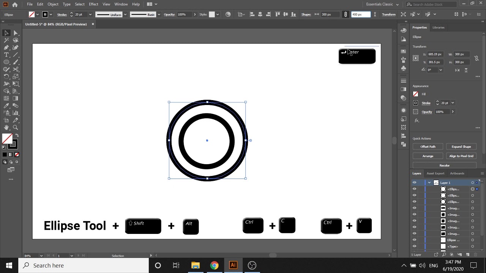Swap fill and stroke colors
This screenshot has width=486, height=273.
pyautogui.click(x=17, y=135)
